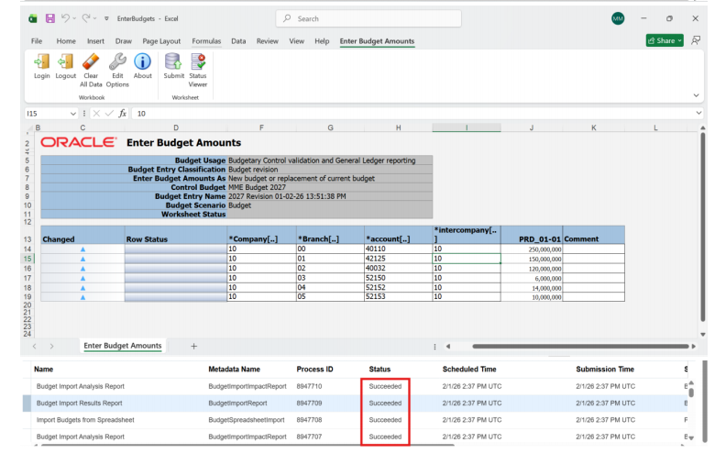Collapse the ribbon using the chevron
This screenshot has height=476, width=726.
click(696, 95)
